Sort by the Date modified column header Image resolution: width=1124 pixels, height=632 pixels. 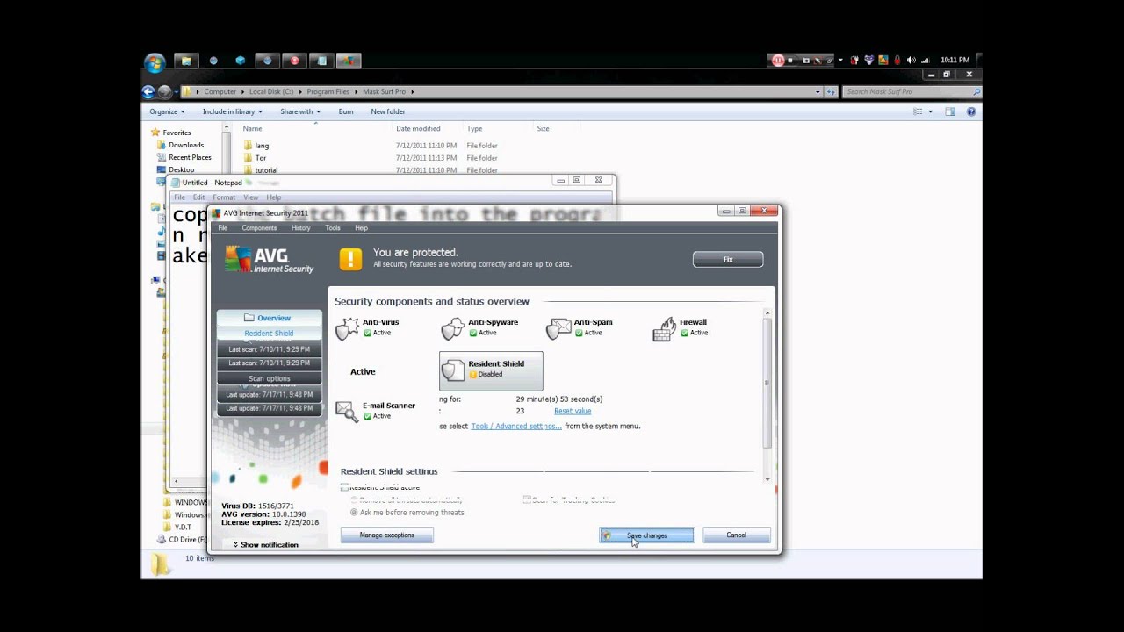click(x=418, y=129)
